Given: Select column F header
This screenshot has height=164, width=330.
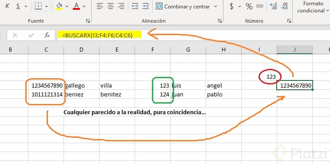Looking at the screenshot, I should pyautogui.click(x=153, y=50).
